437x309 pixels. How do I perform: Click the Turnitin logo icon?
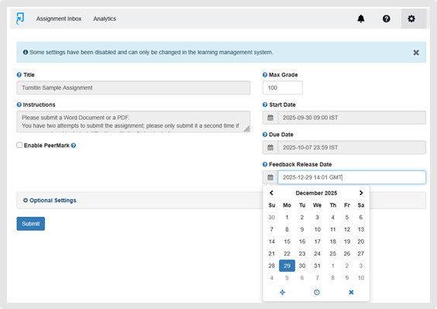click(x=20, y=19)
